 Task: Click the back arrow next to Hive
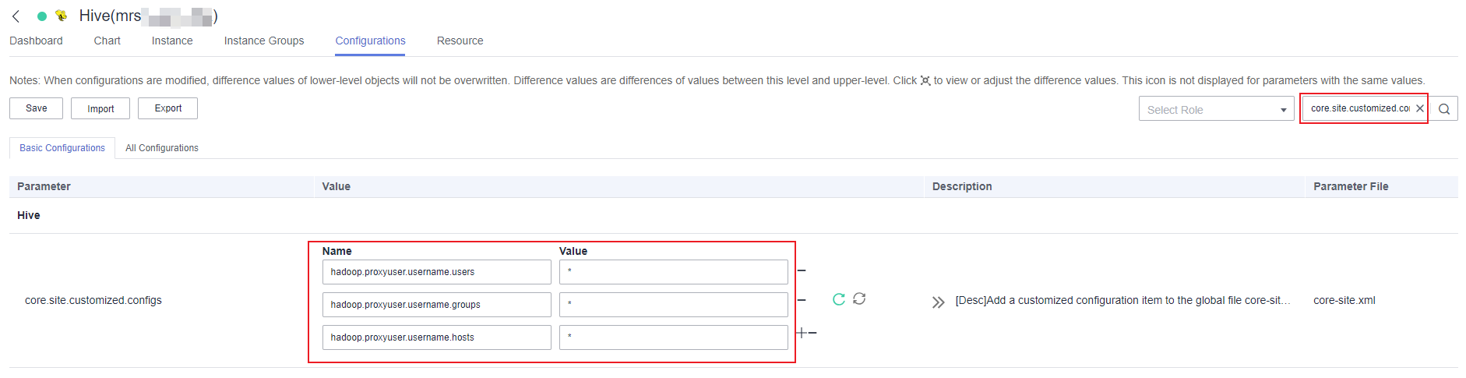tap(16, 16)
